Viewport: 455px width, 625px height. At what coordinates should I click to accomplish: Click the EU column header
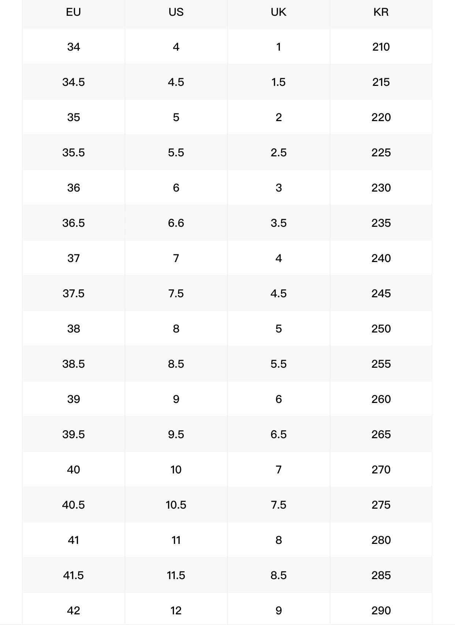click(73, 12)
